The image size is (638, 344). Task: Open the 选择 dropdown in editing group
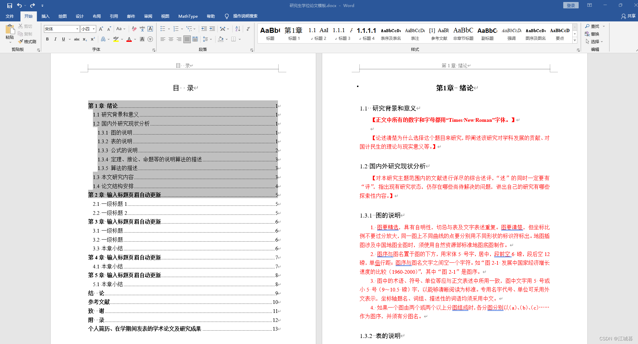pyautogui.click(x=594, y=41)
